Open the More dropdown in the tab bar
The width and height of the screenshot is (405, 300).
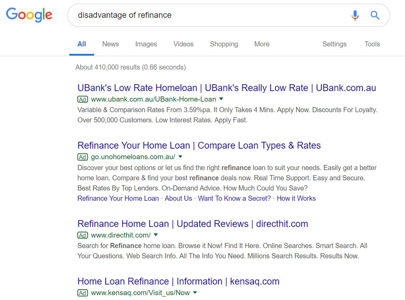point(262,44)
